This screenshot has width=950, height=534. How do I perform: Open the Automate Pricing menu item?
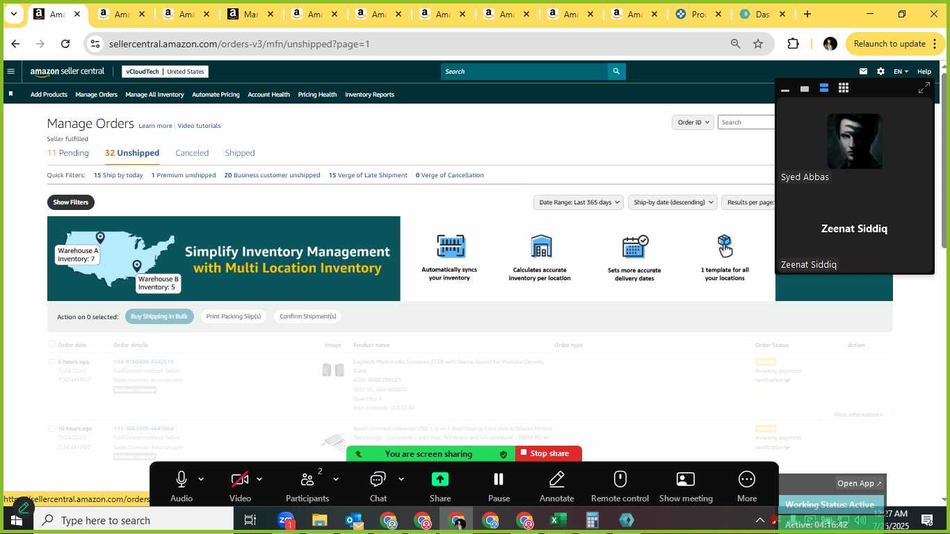tap(216, 95)
